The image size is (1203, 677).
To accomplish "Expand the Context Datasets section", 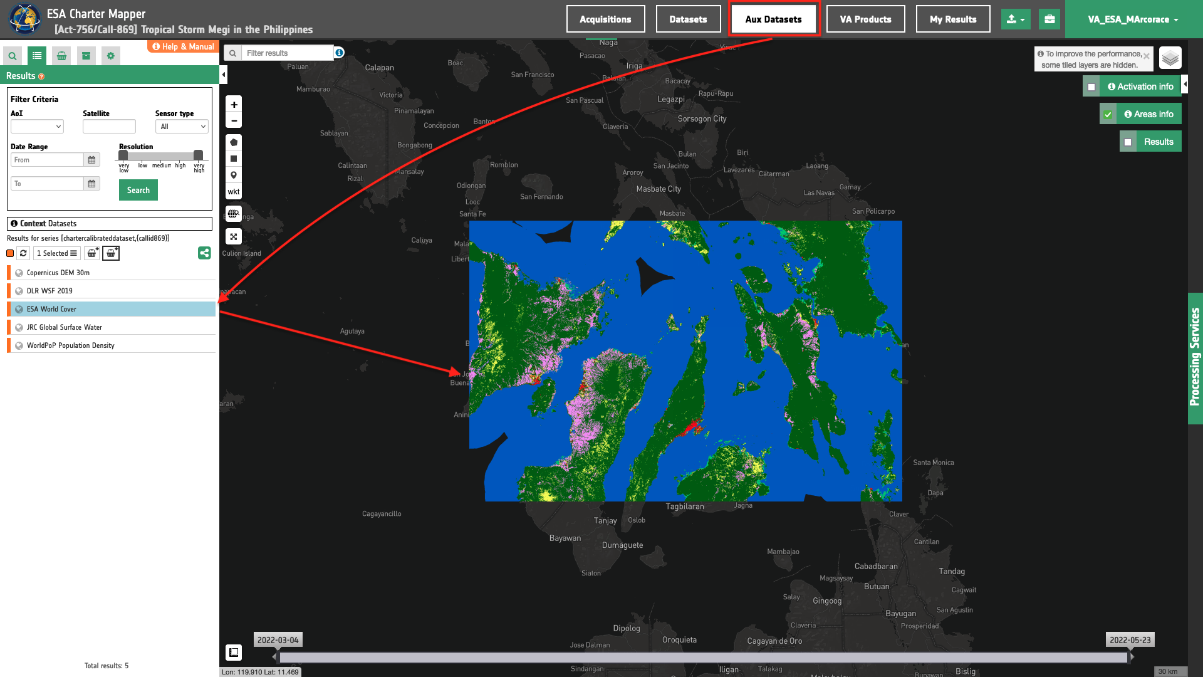I will click(110, 224).
